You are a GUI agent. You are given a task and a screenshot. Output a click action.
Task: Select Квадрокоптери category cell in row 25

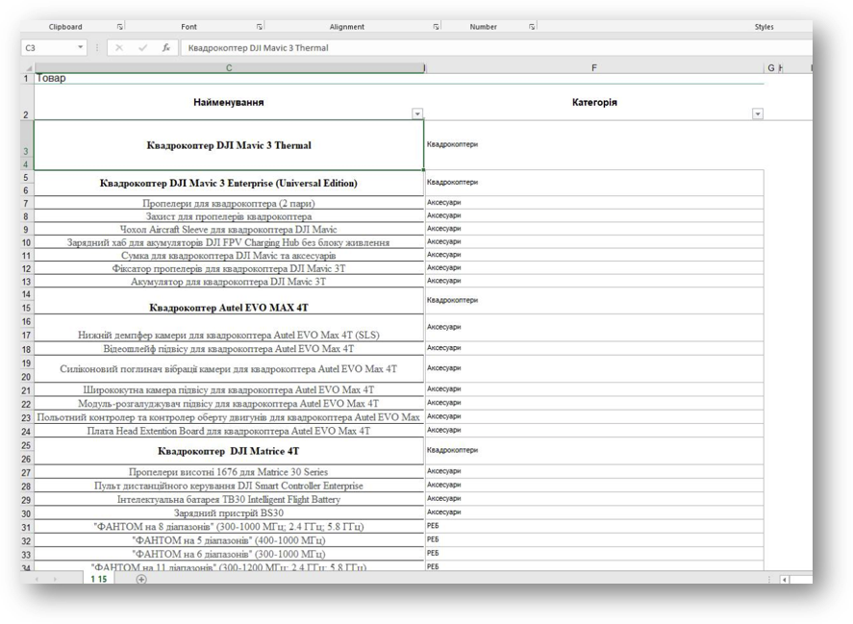[594, 451]
